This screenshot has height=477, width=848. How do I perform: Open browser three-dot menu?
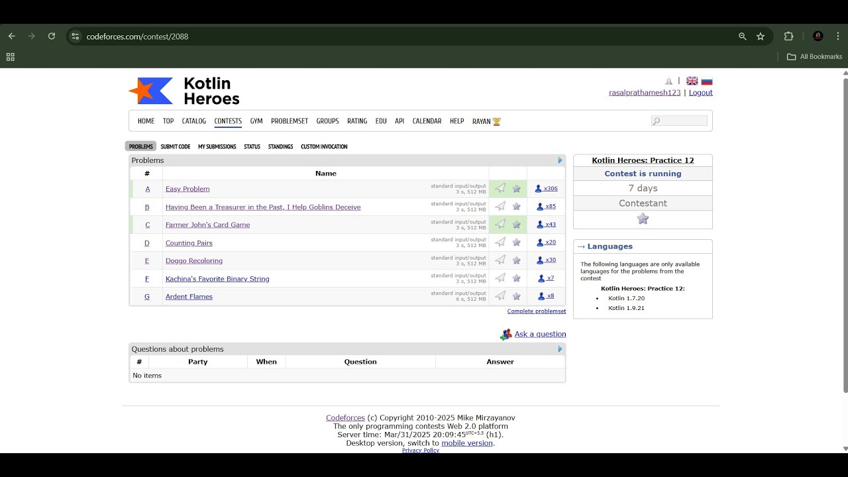tap(838, 36)
